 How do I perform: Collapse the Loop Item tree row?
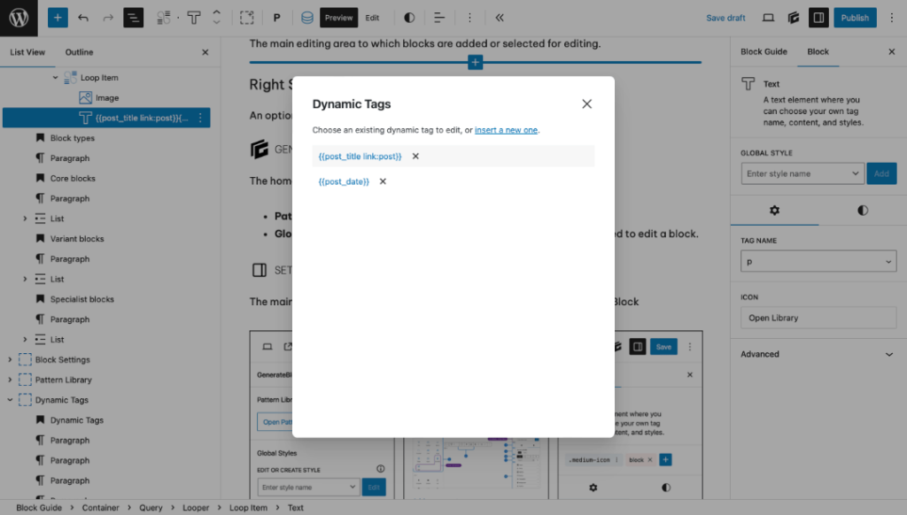(56, 78)
